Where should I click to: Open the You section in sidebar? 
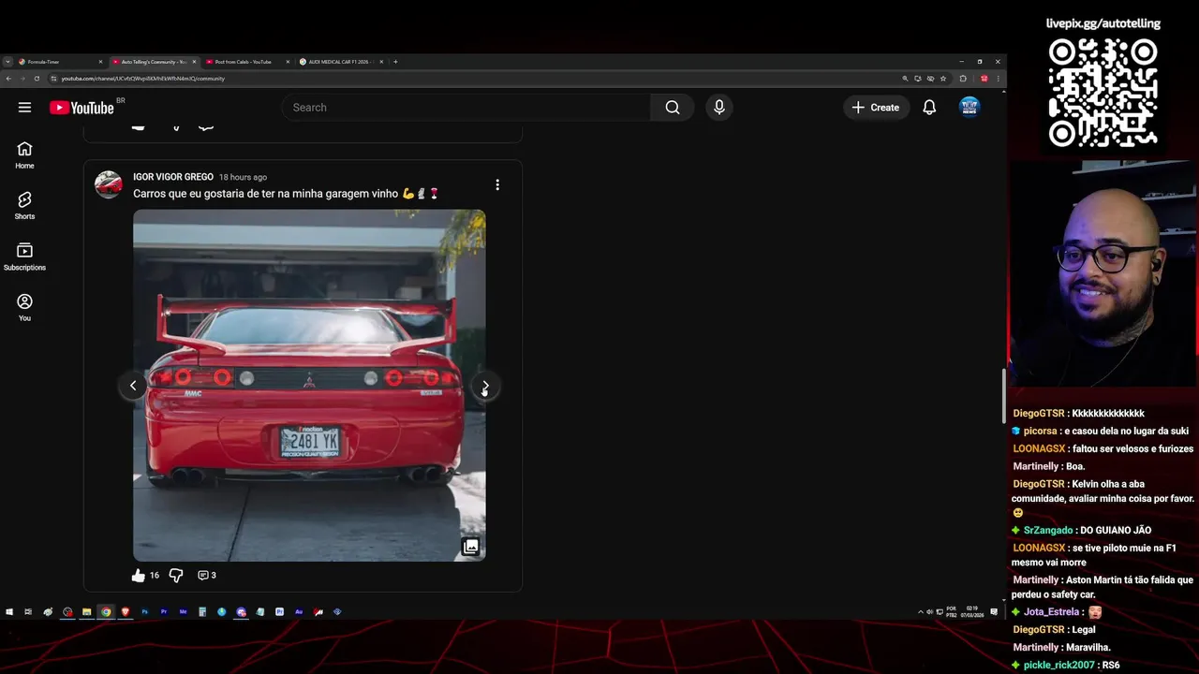pyautogui.click(x=24, y=308)
